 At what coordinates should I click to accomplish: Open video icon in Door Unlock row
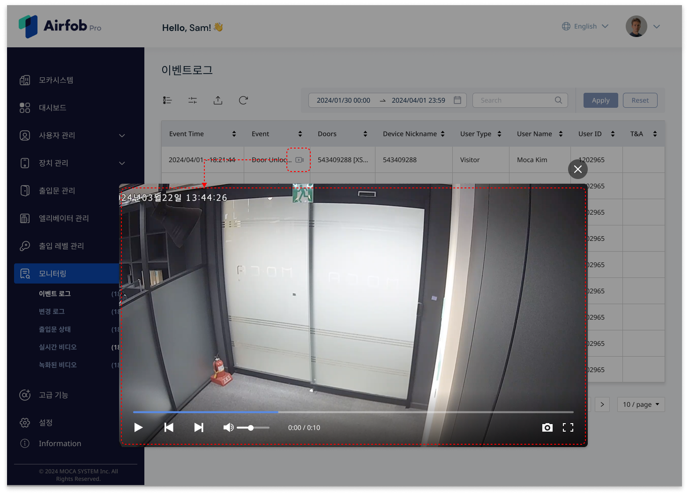[x=300, y=160]
